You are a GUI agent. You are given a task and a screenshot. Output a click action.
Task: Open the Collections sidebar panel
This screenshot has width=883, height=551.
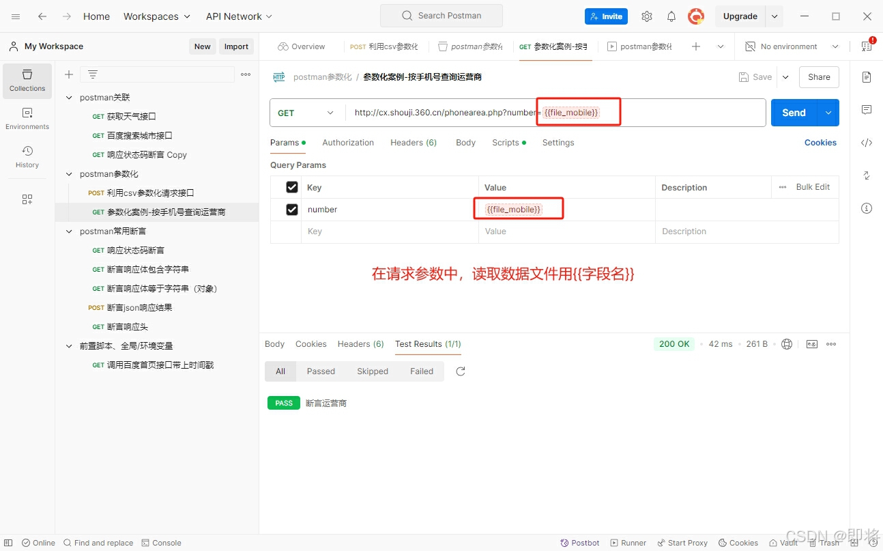click(27, 81)
